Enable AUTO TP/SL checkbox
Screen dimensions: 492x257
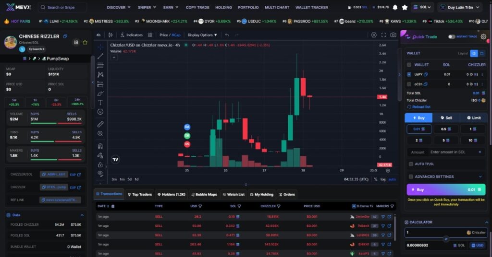411,164
